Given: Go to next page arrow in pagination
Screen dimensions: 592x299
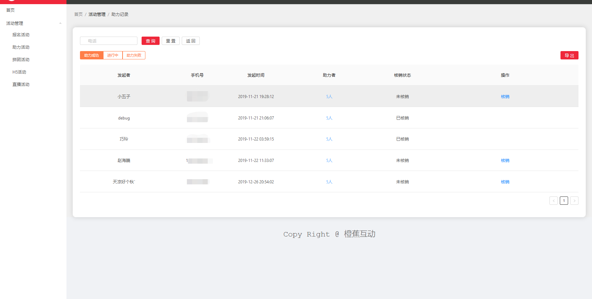Looking at the screenshot, I should coord(574,201).
